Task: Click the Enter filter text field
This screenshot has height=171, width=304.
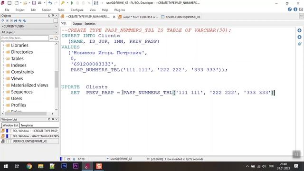Action: [25, 38]
